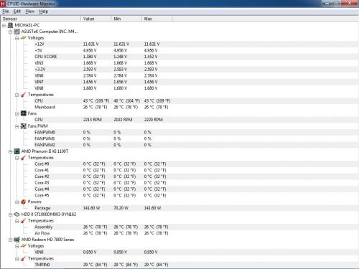Collapse the motherboard Temperatures group
359x269 pixels.
pyautogui.click(x=17, y=95)
